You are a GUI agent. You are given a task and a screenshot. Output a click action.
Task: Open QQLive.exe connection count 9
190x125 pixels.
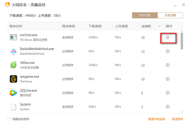142,93
